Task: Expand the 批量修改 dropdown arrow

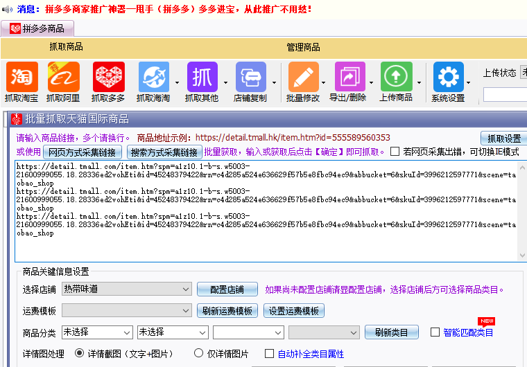Action: click(323, 82)
